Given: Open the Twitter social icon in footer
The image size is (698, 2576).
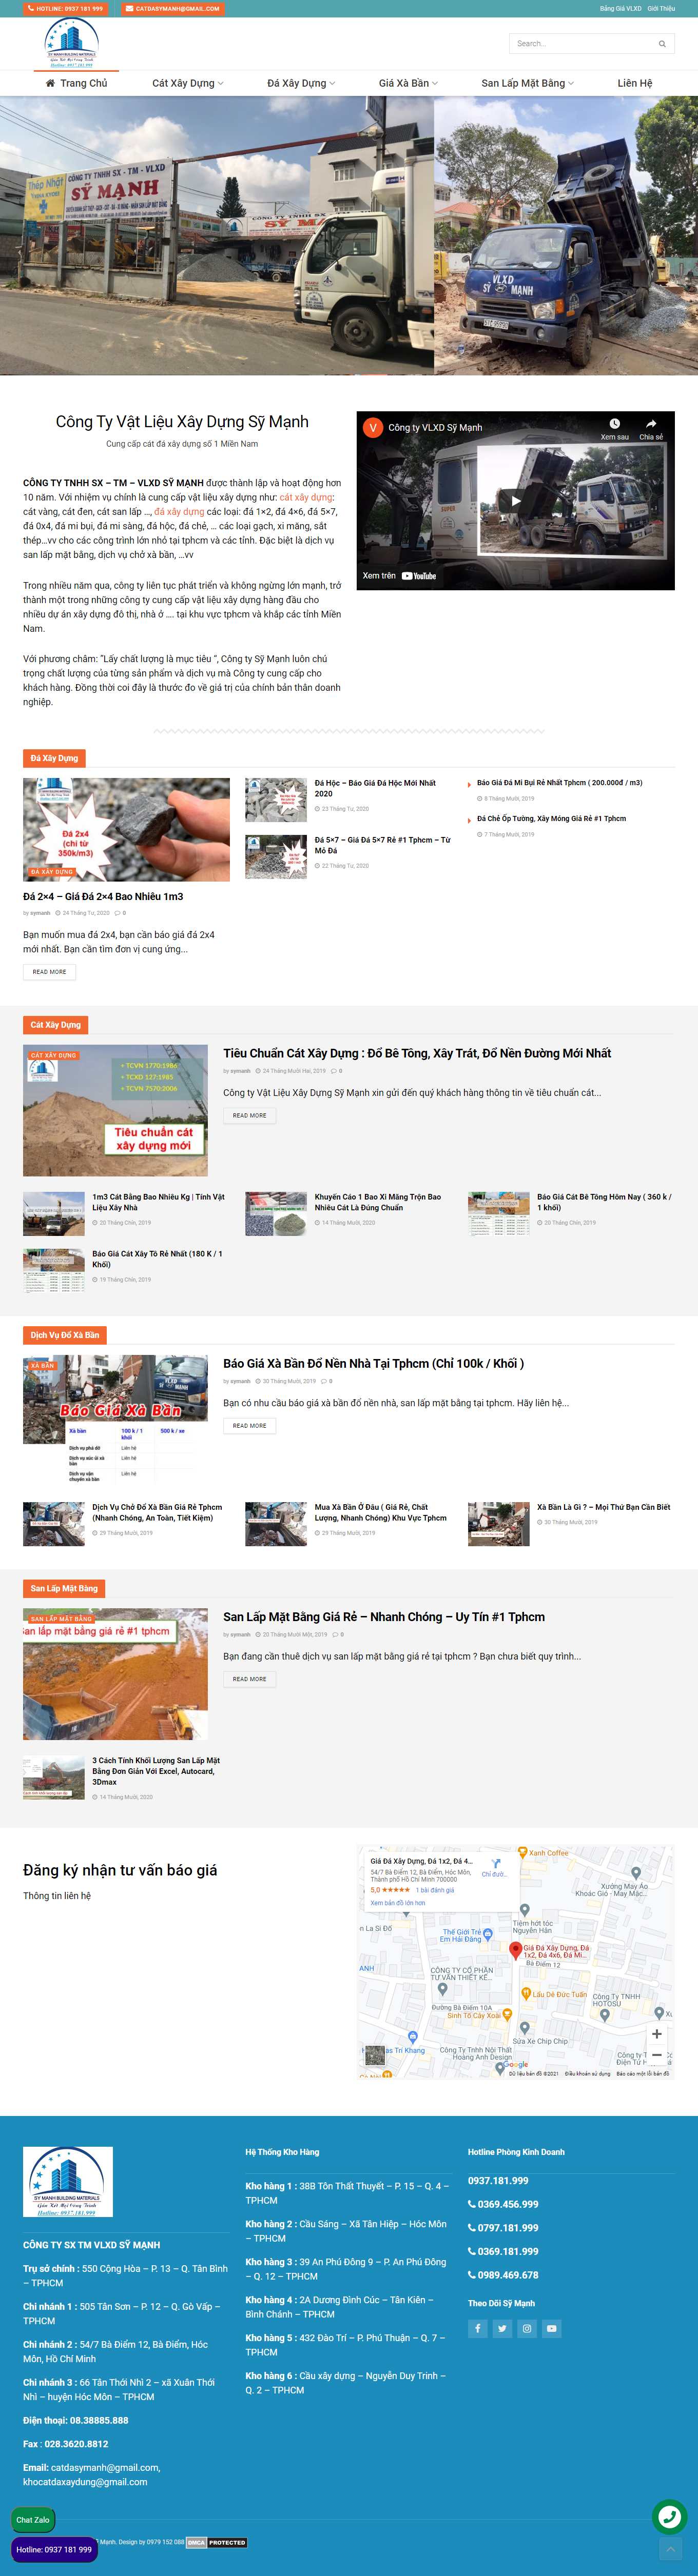Looking at the screenshot, I should [x=503, y=2329].
